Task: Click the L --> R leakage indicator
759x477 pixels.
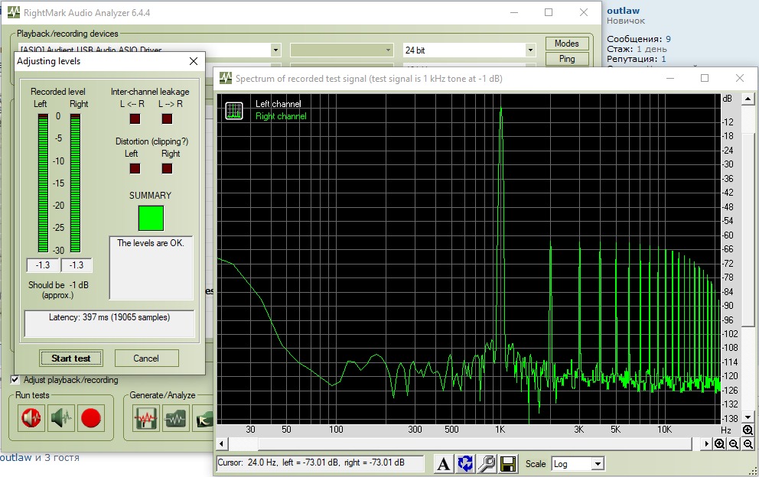Action: click(167, 119)
